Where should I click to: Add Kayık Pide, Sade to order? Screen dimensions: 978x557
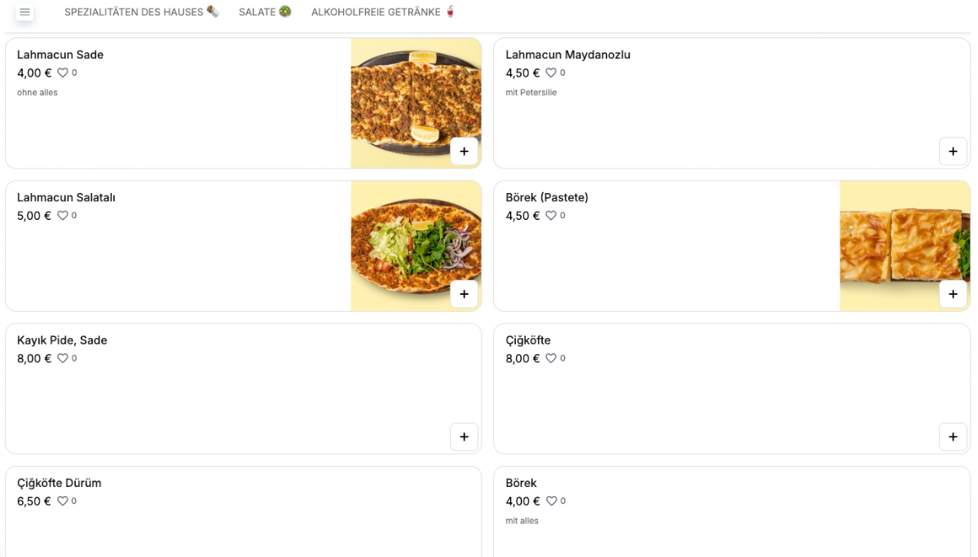464,436
